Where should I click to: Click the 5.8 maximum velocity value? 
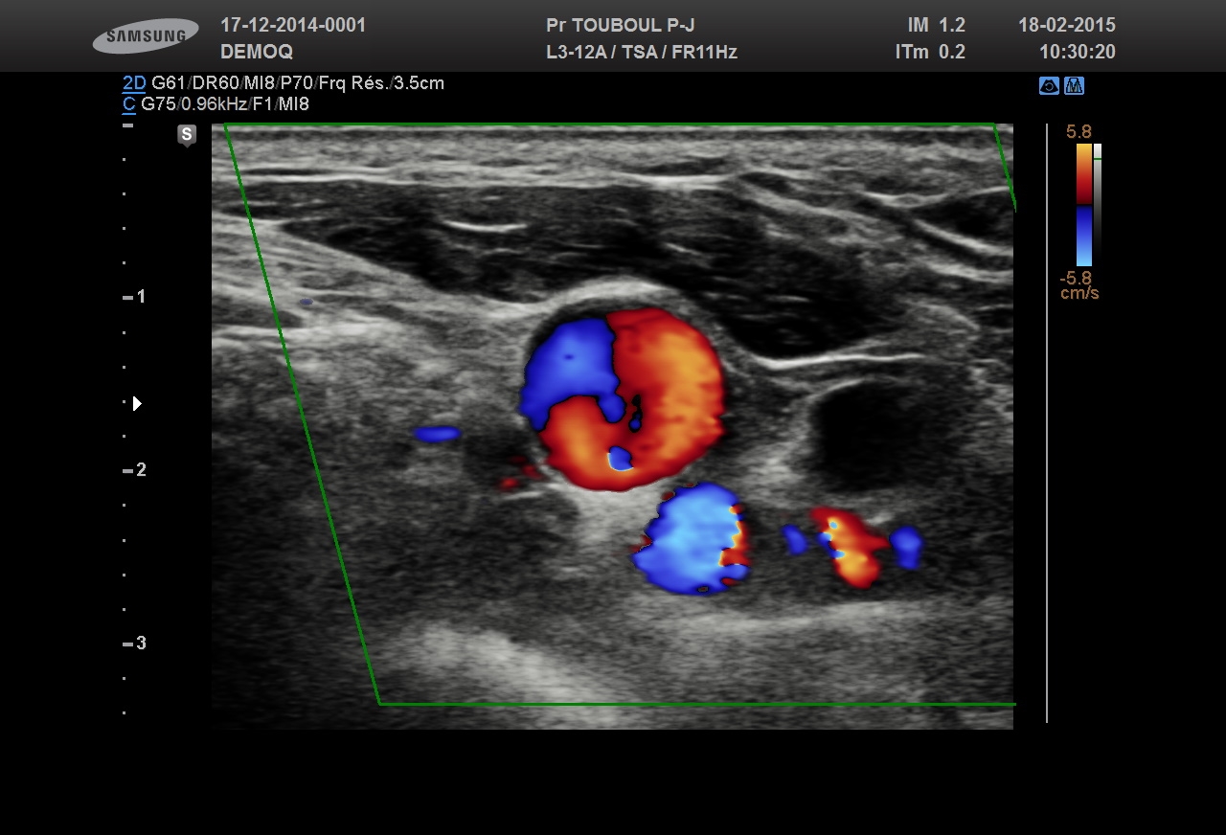click(x=1078, y=132)
